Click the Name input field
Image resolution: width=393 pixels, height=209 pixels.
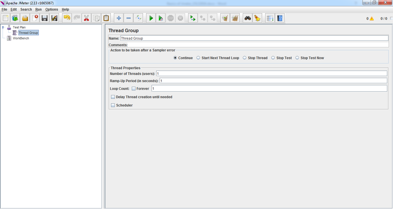click(x=254, y=38)
